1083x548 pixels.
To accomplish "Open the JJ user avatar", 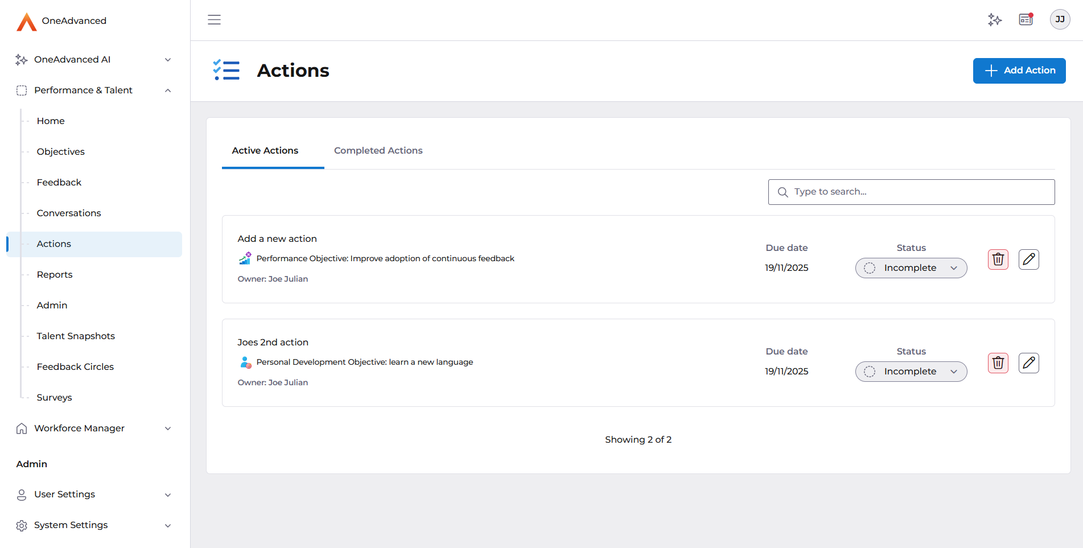I will (1060, 19).
